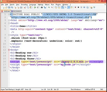
Task: Toggle INS insert mode in status bar
Action: (x=102, y=89)
